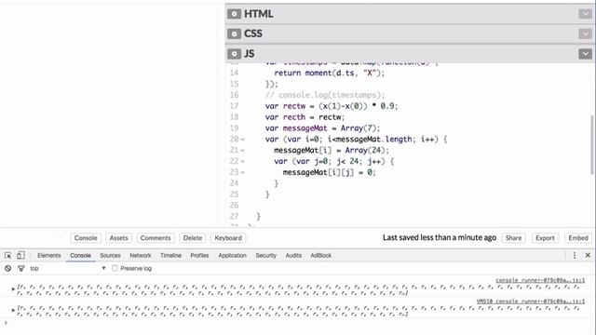
Task: Enable the Preserve log checkbox
Action: (115, 268)
